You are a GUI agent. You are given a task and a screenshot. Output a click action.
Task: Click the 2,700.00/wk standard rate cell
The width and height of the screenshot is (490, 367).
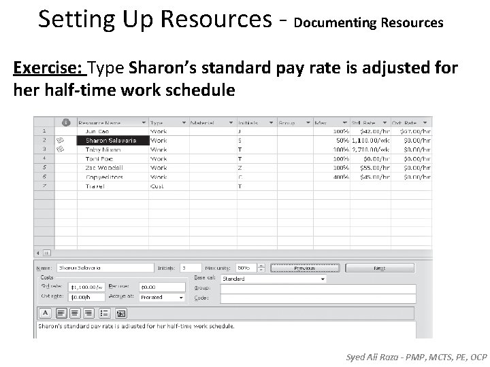[x=370, y=150]
